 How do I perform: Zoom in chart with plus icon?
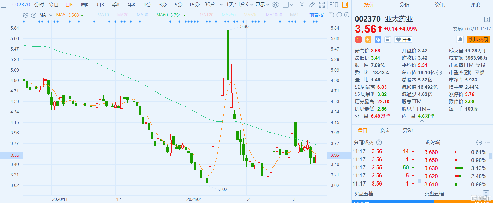pos(347,15)
